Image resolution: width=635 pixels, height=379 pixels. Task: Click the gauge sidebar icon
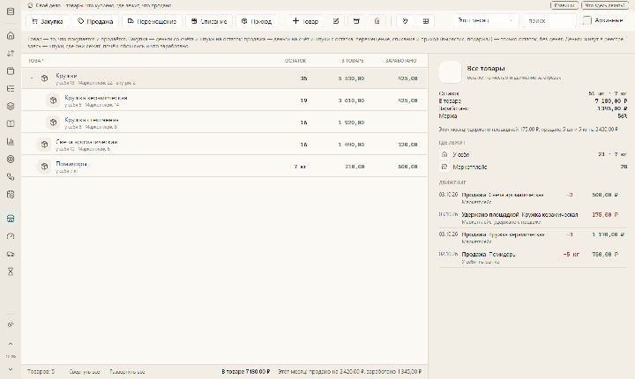click(x=11, y=236)
